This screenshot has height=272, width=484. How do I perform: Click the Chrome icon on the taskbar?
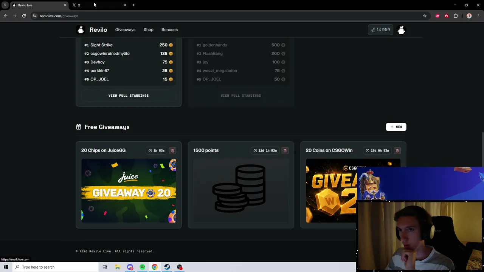(155, 267)
